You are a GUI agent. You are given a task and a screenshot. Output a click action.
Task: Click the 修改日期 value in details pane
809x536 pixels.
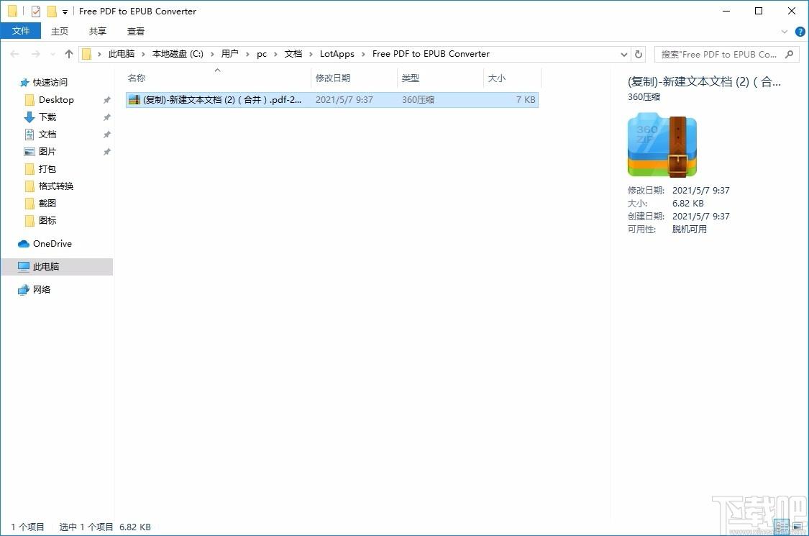700,191
